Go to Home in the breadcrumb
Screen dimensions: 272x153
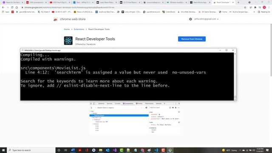click(67, 29)
